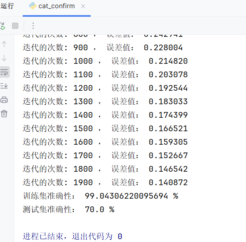Click the 测试集准确性 label
Viewport: 246px width, 242px height.
pyautogui.click(x=49, y=209)
